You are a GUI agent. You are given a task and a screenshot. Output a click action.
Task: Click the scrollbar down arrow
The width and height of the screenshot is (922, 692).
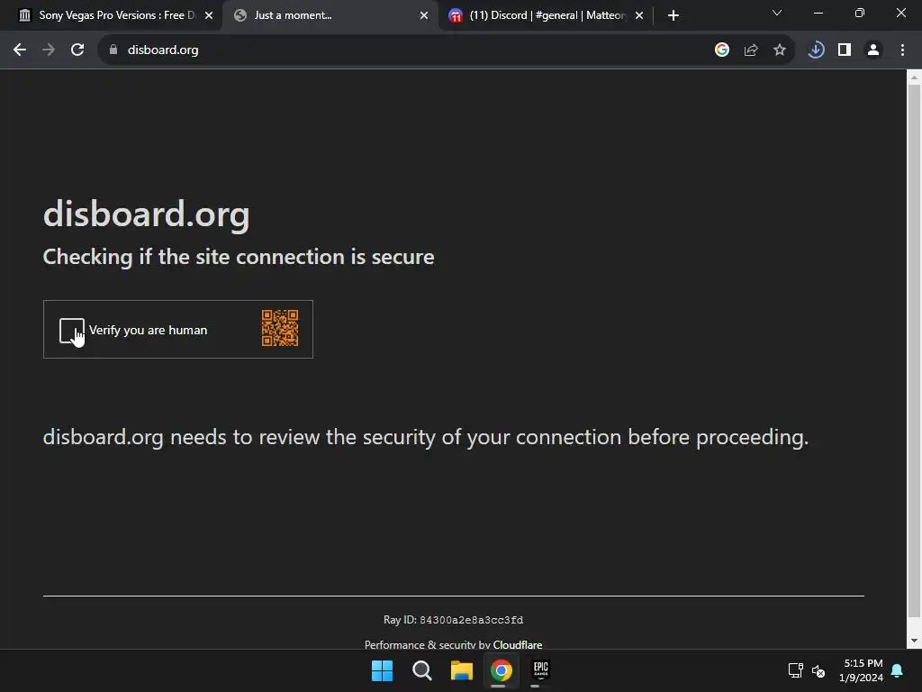click(915, 641)
